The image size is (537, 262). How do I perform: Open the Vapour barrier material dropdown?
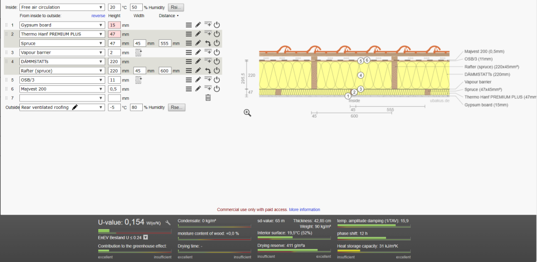[62, 53]
